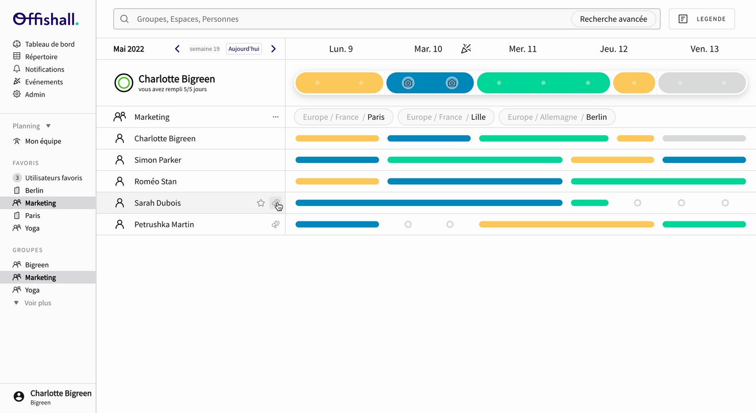
Task: Toggle favorite star for Sarah Dubois
Action: tap(261, 203)
